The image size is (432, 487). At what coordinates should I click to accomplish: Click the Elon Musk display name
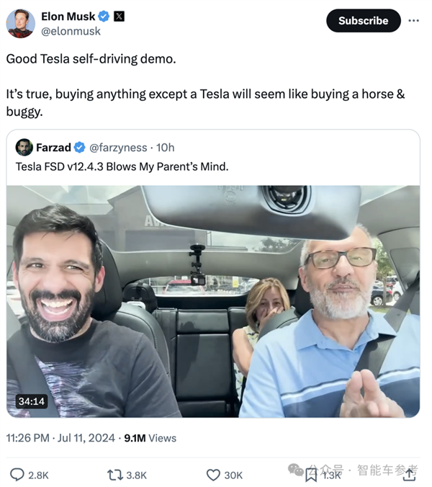pyautogui.click(x=68, y=17)
